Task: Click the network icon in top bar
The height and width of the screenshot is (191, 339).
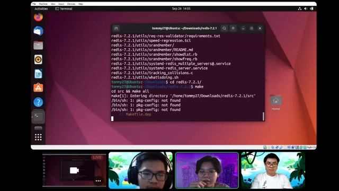Action: tap(300, 8)
